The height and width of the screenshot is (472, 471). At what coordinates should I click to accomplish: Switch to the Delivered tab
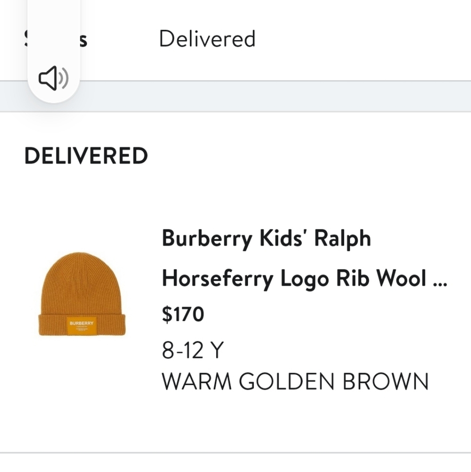click(208, 39)
